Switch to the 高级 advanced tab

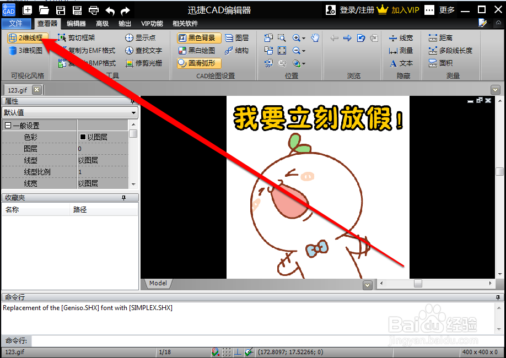point(103,24)
